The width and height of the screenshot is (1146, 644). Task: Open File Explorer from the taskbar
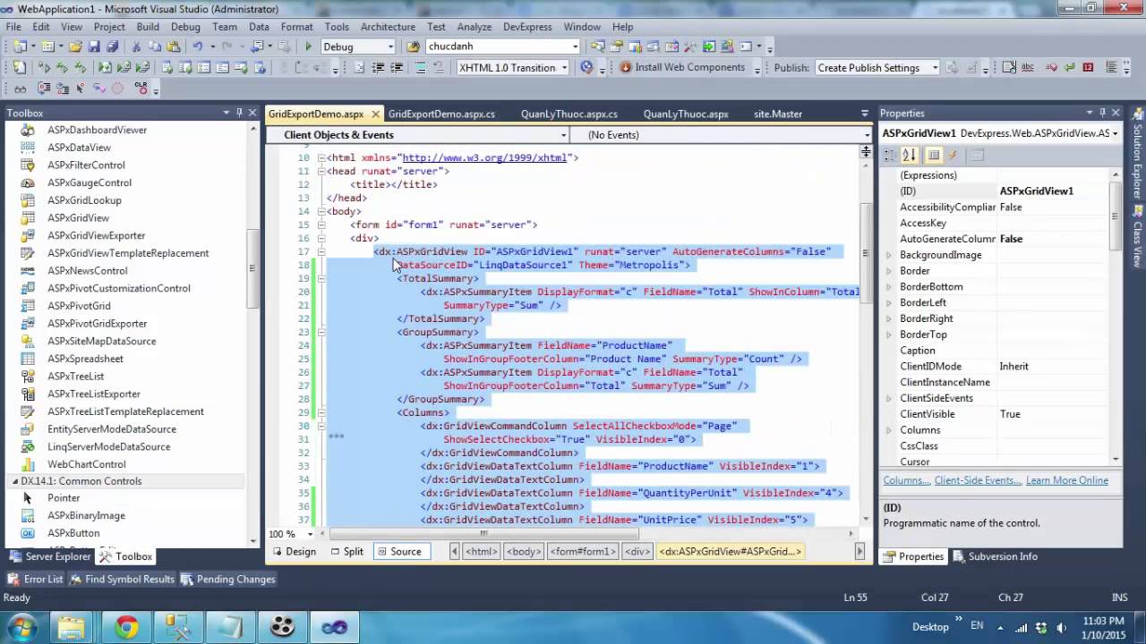click(x=73, y=627)
